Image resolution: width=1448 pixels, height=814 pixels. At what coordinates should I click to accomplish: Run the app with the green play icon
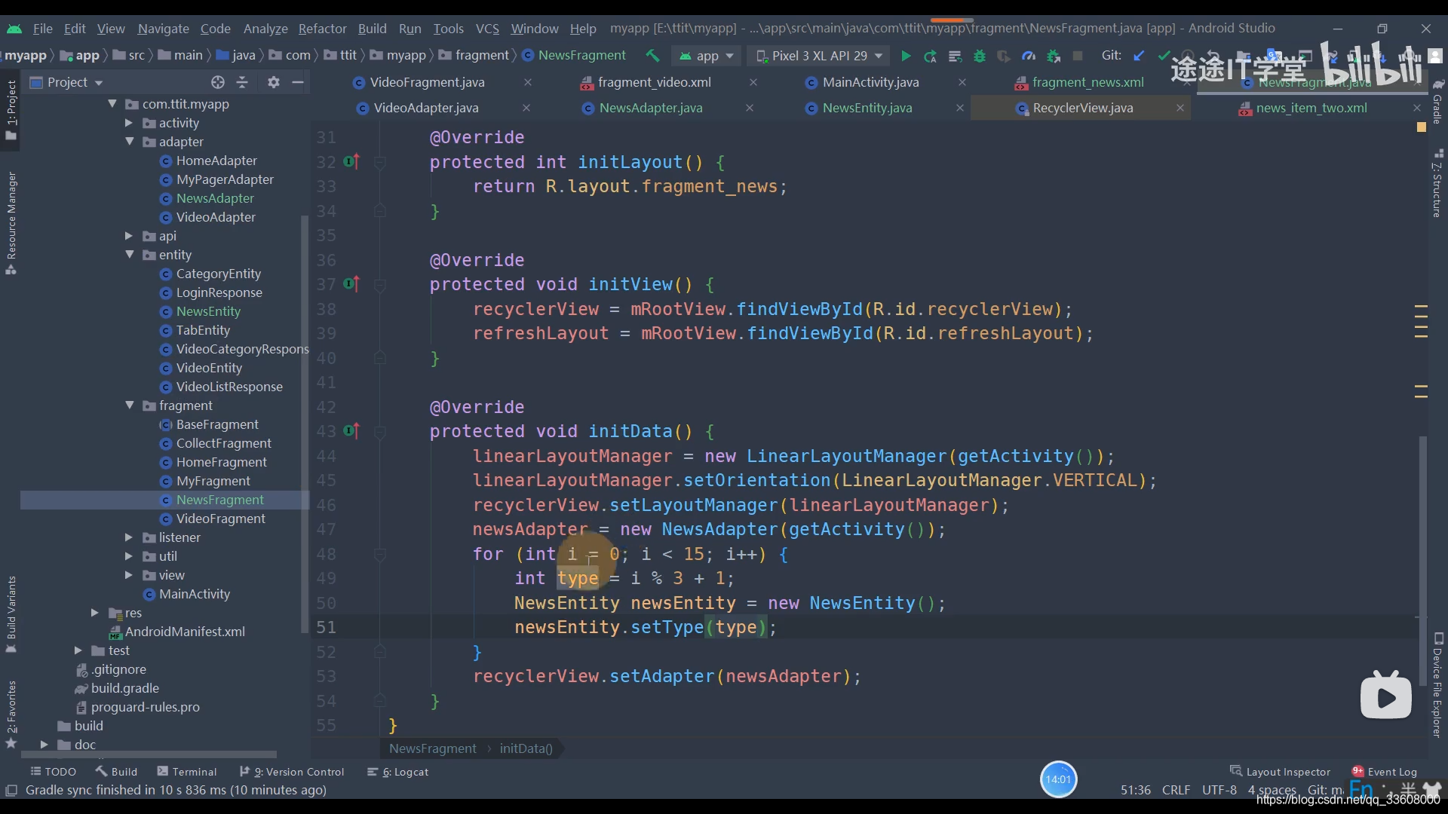(x=906, y=56)
